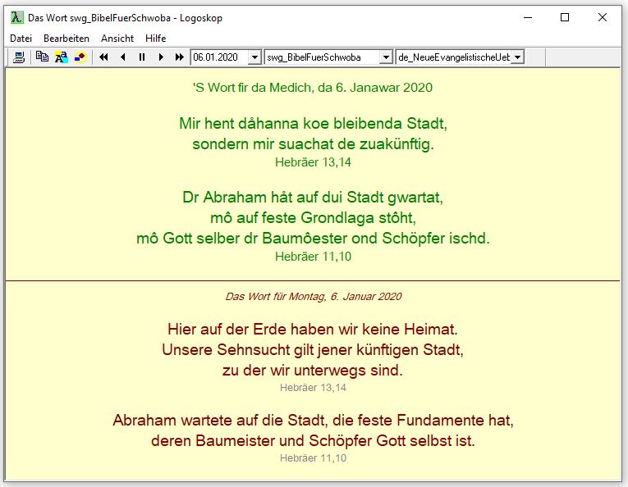
Task: Go to the previous day arrow
Action: coord(123,57)
